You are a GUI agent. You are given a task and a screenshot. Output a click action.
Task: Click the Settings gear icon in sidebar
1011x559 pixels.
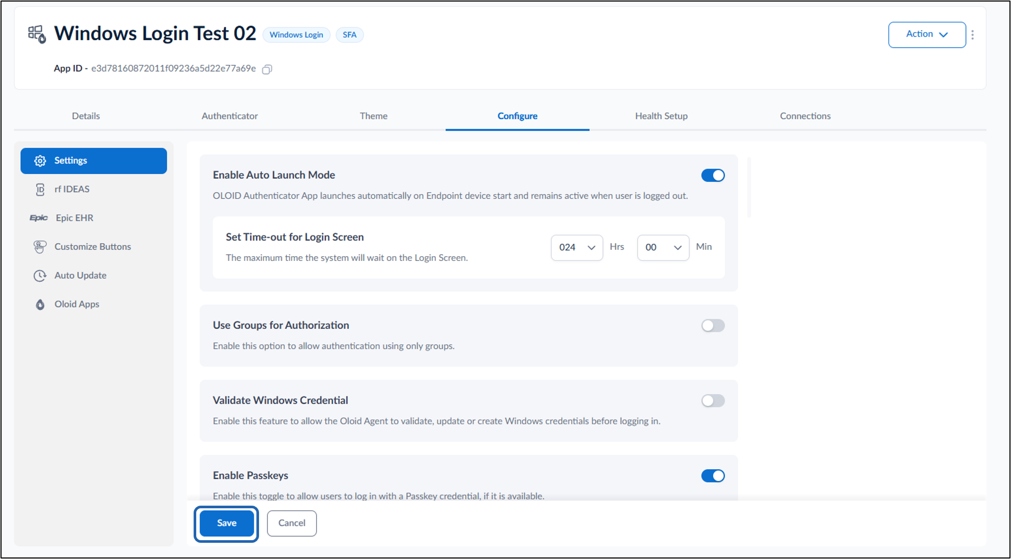[x=40, y=161]
